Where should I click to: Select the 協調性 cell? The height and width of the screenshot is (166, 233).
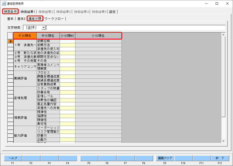(x=48, y=116)
